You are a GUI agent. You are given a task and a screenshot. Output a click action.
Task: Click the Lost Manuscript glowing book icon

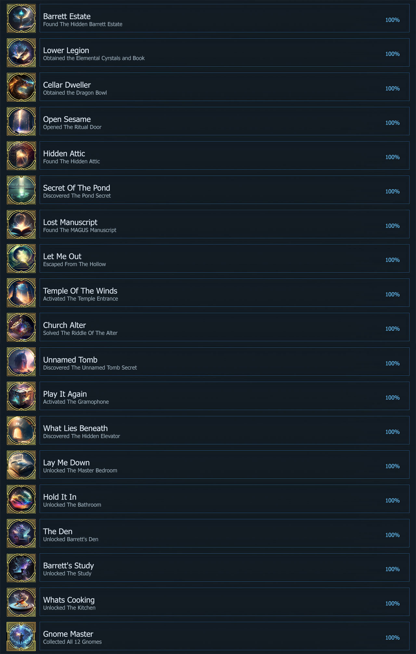[x=21, y=224]
